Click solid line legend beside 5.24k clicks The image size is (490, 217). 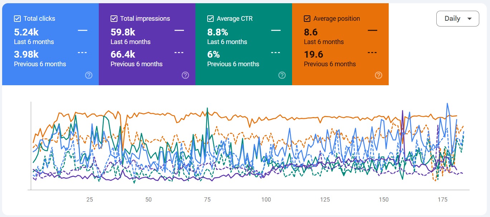82,31
